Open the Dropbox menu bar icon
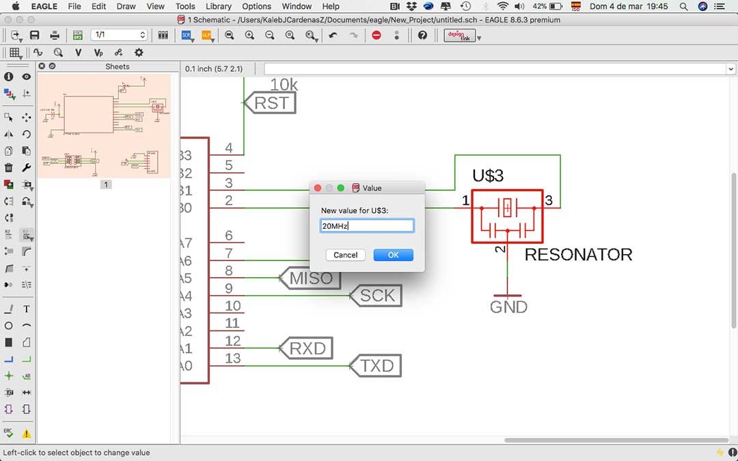This screenshot has height=461, width=738. coord(412,7)
